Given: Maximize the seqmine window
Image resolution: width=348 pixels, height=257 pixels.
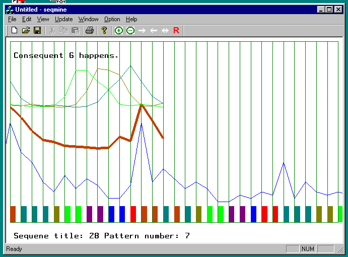Looking at the screenshot, I should coord(329,10).
